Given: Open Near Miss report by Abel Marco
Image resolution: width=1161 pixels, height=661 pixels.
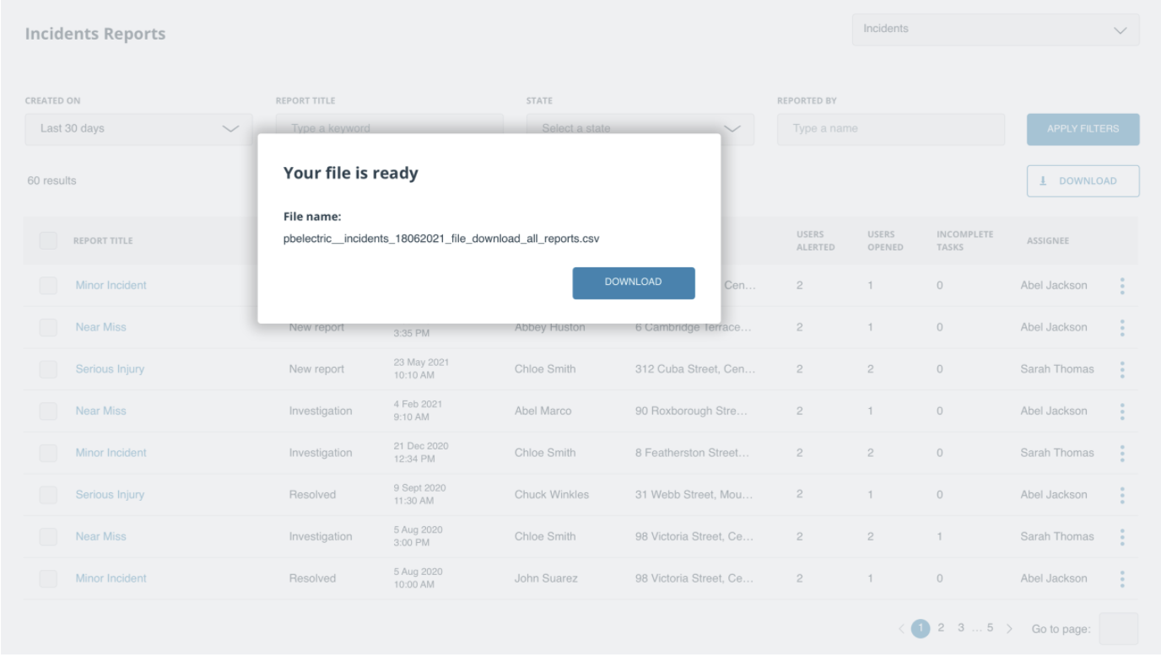Looking at the screenshot, I should (x=100, y=411).
